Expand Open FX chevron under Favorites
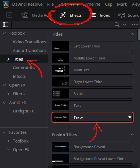This screenshot has height=168, width=140. tap(8, 150)
